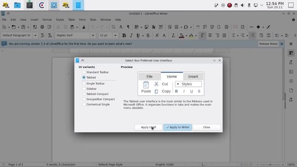Expand the font size dropdown
The width and height of the screenshot is (297, 167).
[115, 35]
